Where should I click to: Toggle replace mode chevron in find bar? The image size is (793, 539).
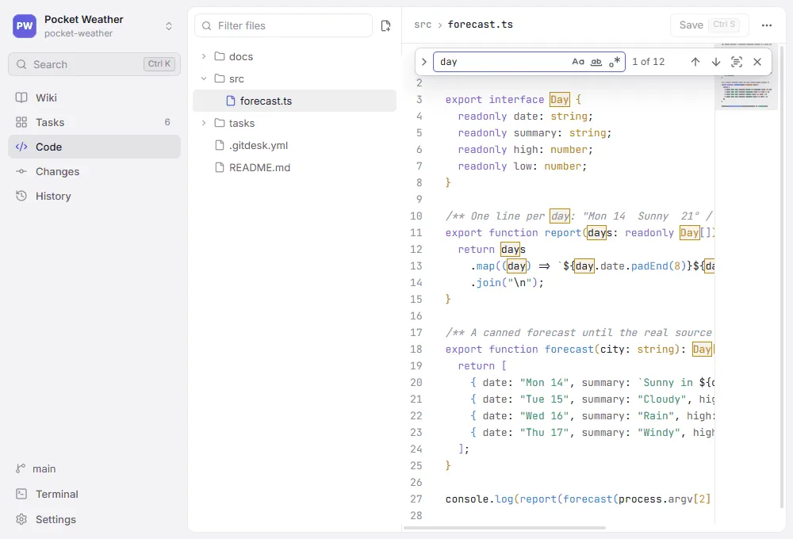423,62
